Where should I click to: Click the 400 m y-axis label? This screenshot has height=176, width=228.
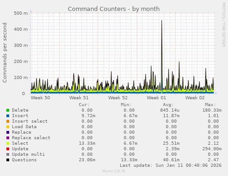(21, 29)
